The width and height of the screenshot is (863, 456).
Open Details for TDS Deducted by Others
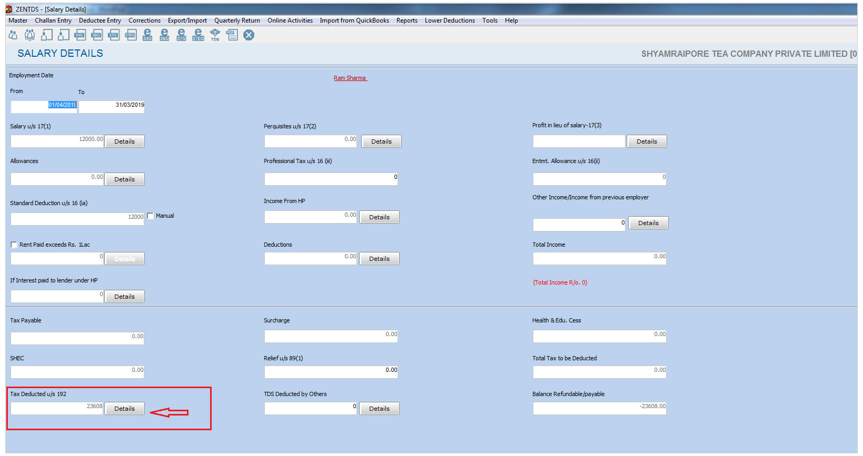coord(380,409)
